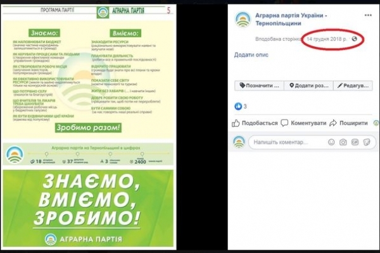Click Додати опис link
380x253 pixels.
coord(251,55)
